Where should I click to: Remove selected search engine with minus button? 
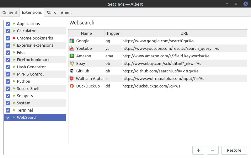pyautogui.click(x=213, y=150)
